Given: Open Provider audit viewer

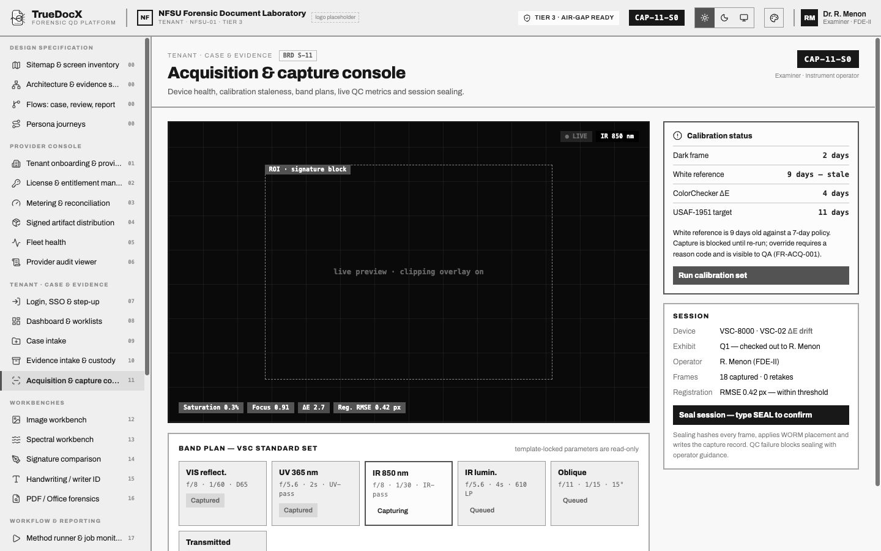Looking at the screenshot, I should pos(72,262).
